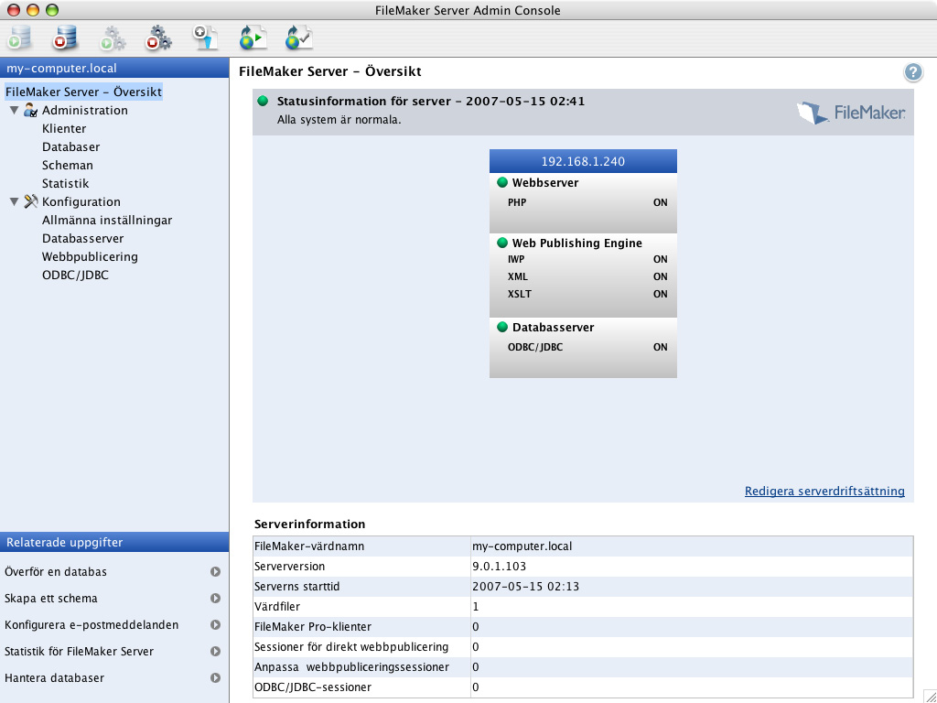Open Databasserver under Konfiguration
This screenshot has height=703, width=937.
coord(82,239)
